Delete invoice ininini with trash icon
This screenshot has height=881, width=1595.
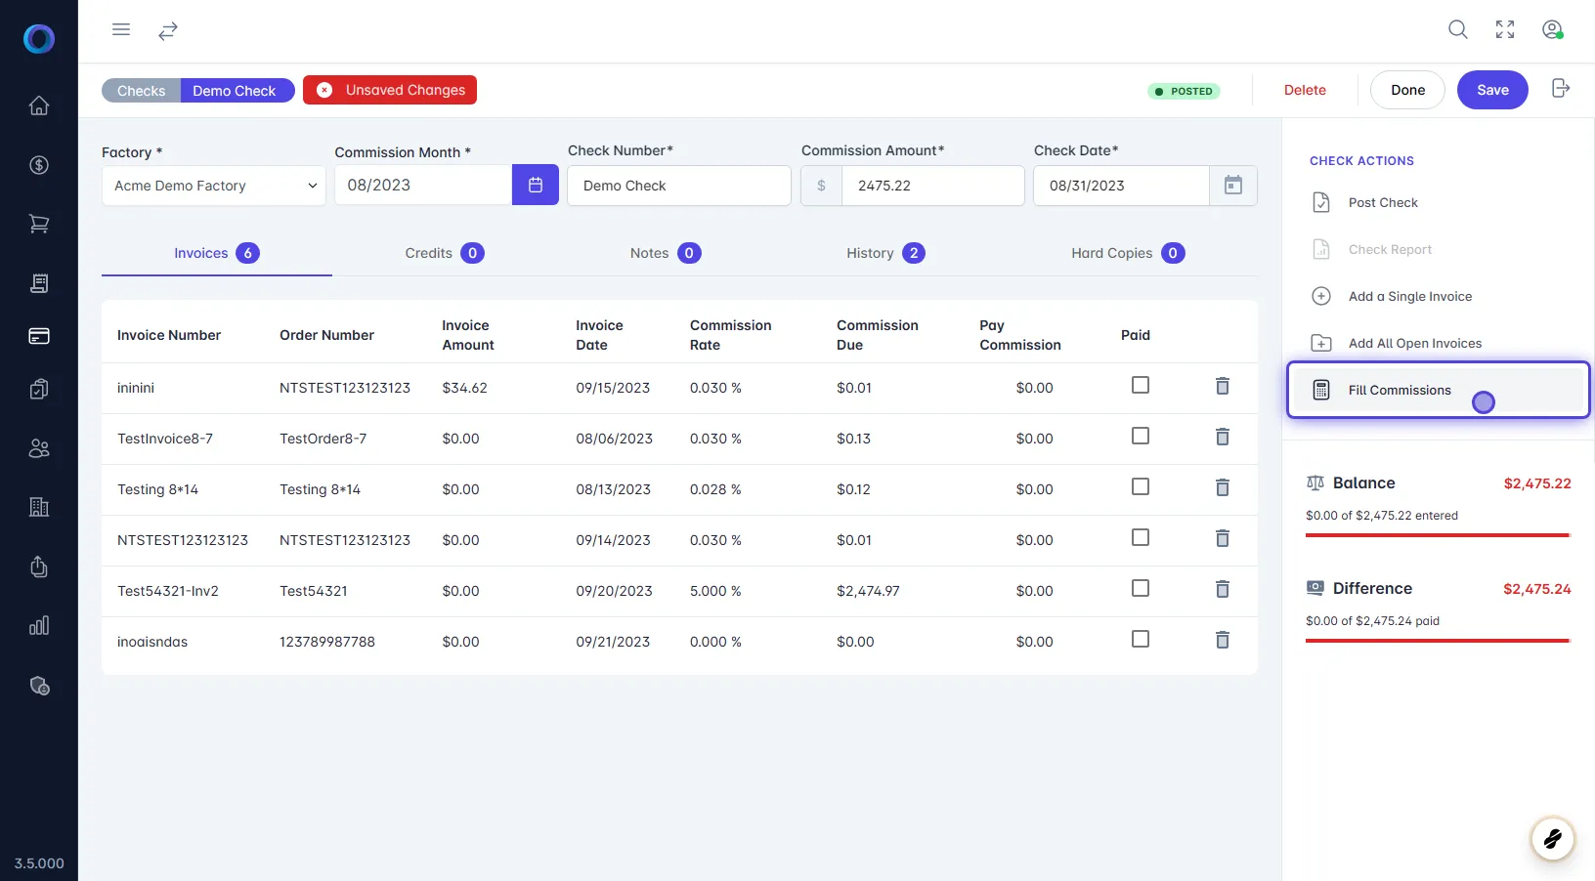point(1222,386)
